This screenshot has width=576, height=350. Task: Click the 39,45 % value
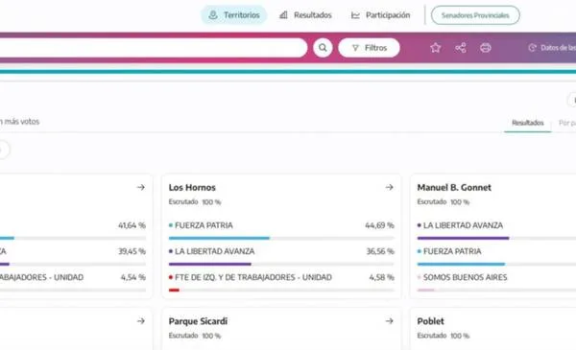[x=132, y=251]
